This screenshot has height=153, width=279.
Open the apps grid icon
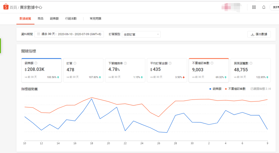coord(254,7)
